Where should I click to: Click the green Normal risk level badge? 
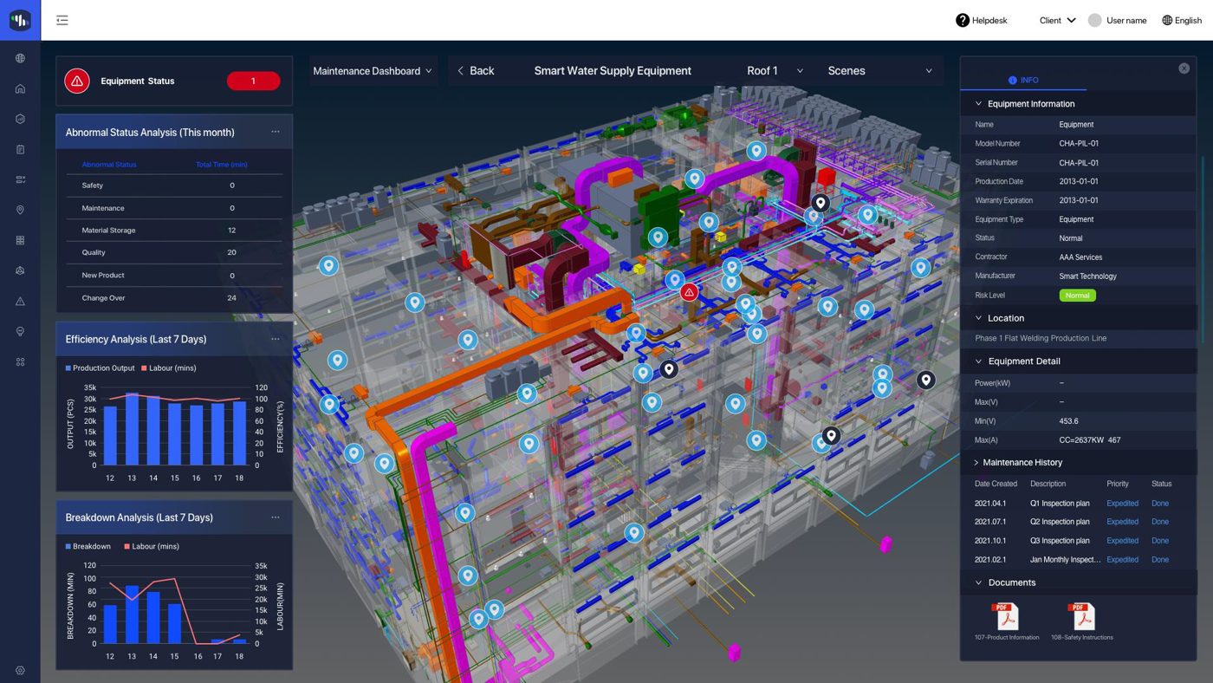1077,296
